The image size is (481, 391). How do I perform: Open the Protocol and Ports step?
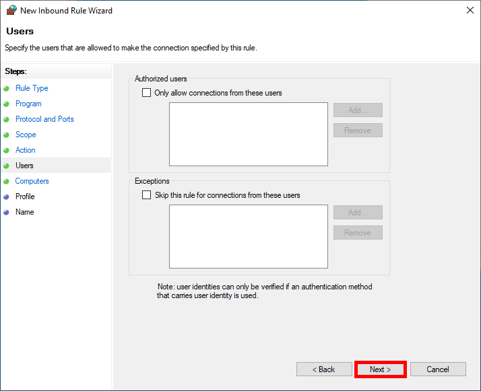pos(44,119)
